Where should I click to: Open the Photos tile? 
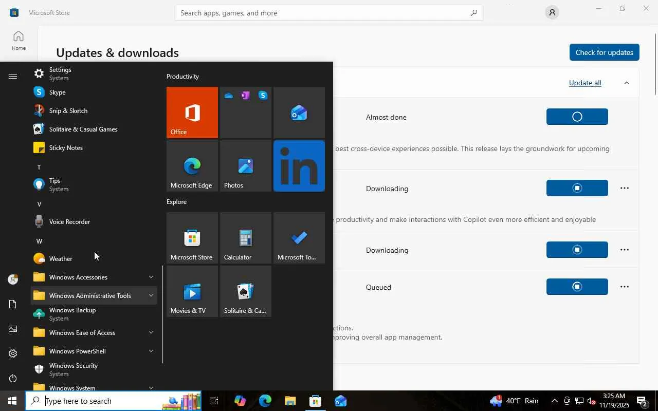pyautogui.click(x=246, y=166)
